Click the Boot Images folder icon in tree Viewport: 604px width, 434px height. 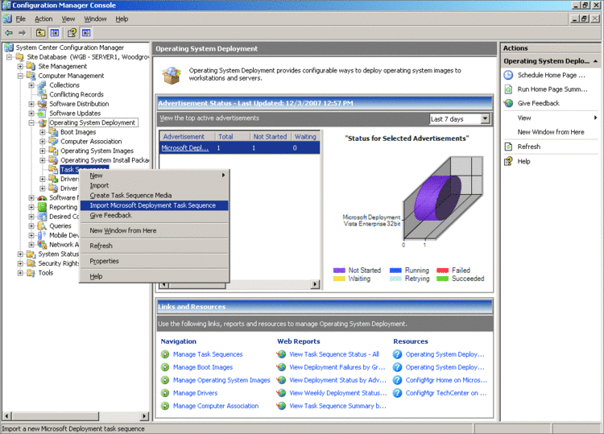[53, 132]
